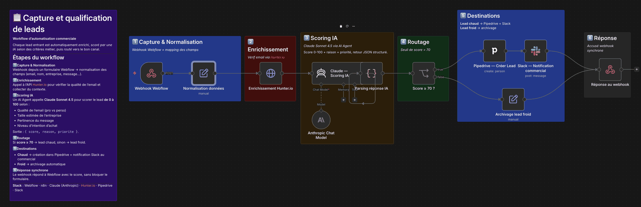Image resolution: width=641 pixels, height=207 pixels.
Task: Select the Scoring IA sticky note title
Action: 320,38
